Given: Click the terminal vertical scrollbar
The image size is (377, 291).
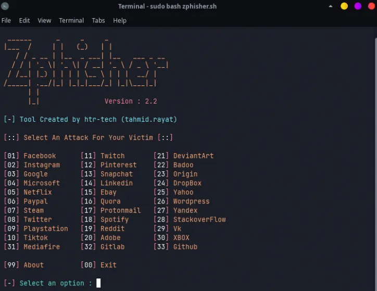Looking at the screenshot, I should tap(376, 164).
